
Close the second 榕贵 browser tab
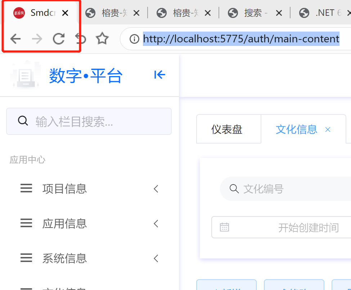[x=207, y=13]
